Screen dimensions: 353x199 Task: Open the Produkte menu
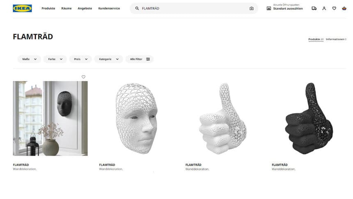tap(48, 8)
